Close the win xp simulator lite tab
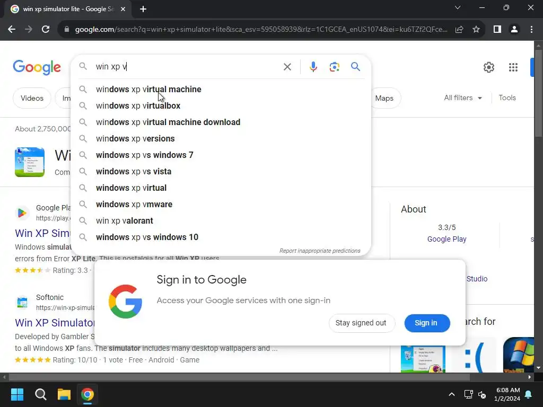The image size is (543, 407). pyautogui.click(x=123, y=9)
